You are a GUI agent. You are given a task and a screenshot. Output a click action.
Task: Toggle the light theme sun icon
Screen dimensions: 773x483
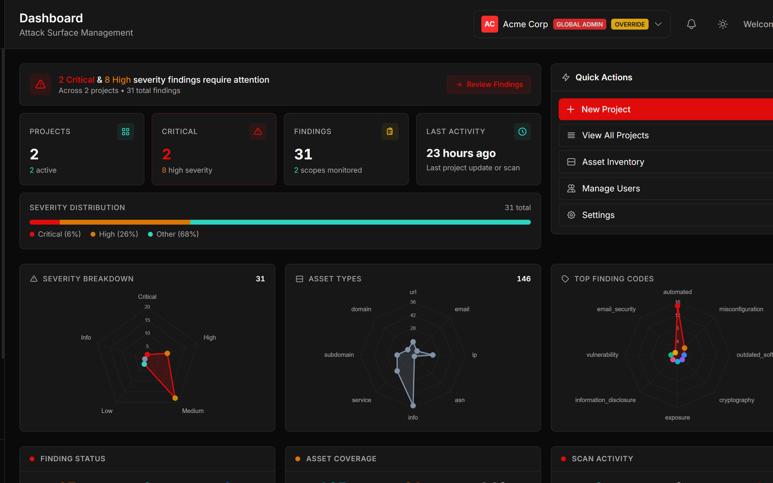[723, 24]
